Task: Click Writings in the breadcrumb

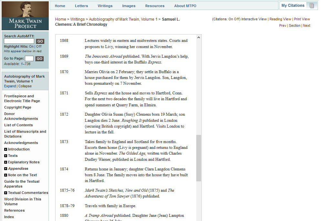Action: coord(77,19)
